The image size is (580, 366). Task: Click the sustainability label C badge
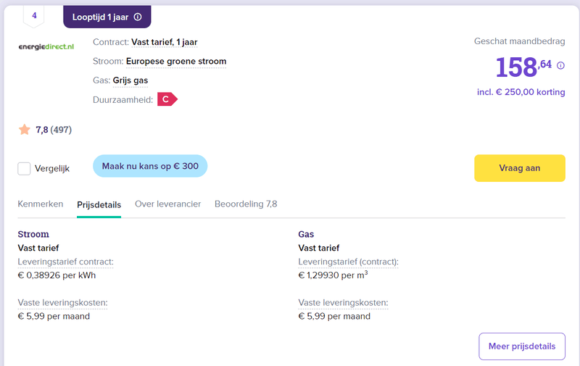[x=167, y=99]
